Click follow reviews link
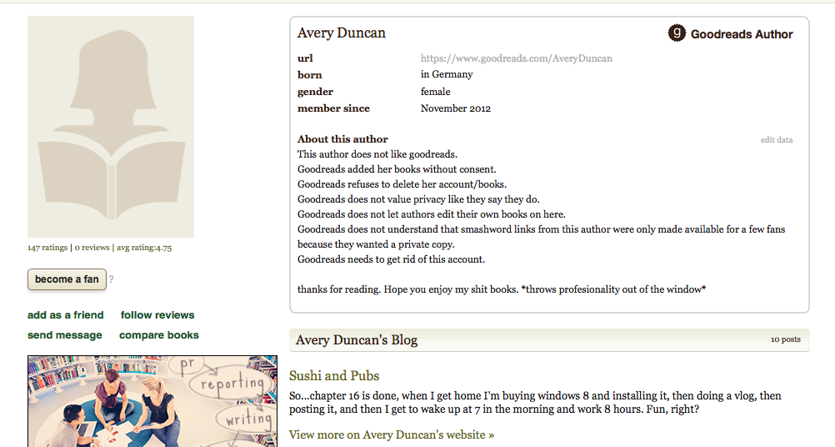Viewport: 835px width, 447px height. [157, 315]
